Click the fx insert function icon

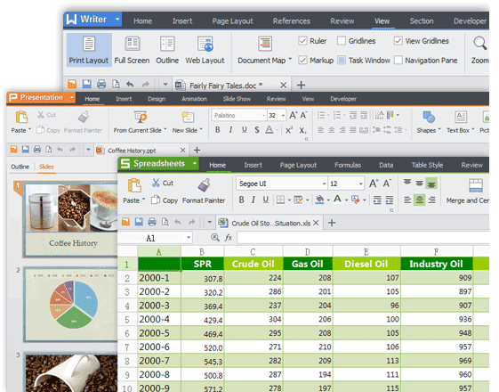click(229, 238)
